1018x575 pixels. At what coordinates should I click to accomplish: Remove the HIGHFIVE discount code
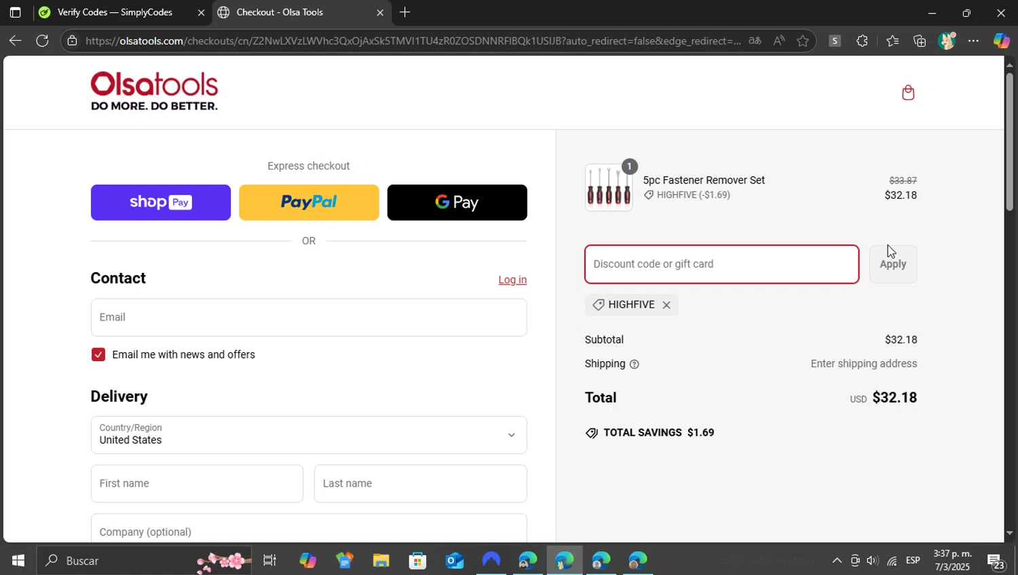(x=666, y=305)
